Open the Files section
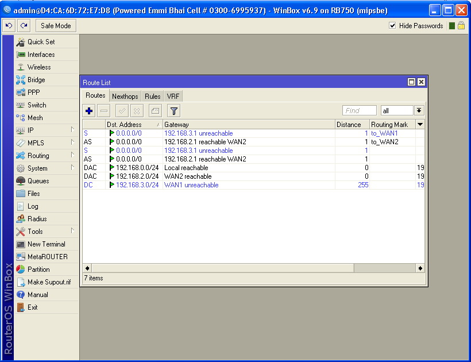This screenshot has height=362, width=471. coord(47,194)
